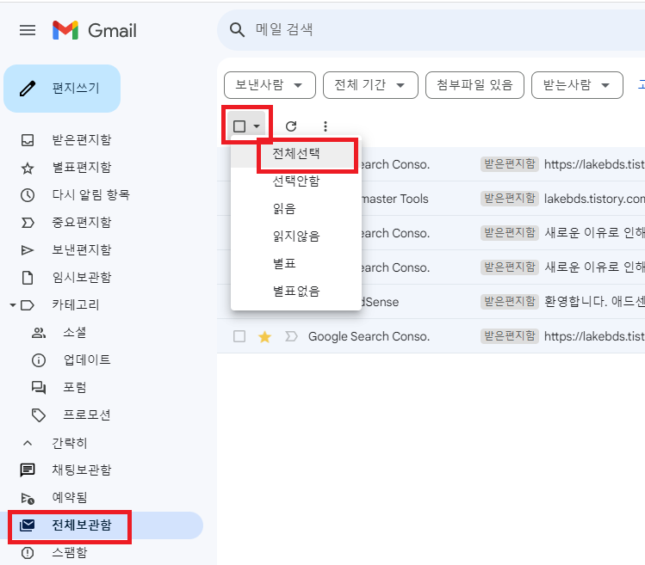Toggle the importance marker on the last email
The image size is (645, 565).
tap(291, 336)
